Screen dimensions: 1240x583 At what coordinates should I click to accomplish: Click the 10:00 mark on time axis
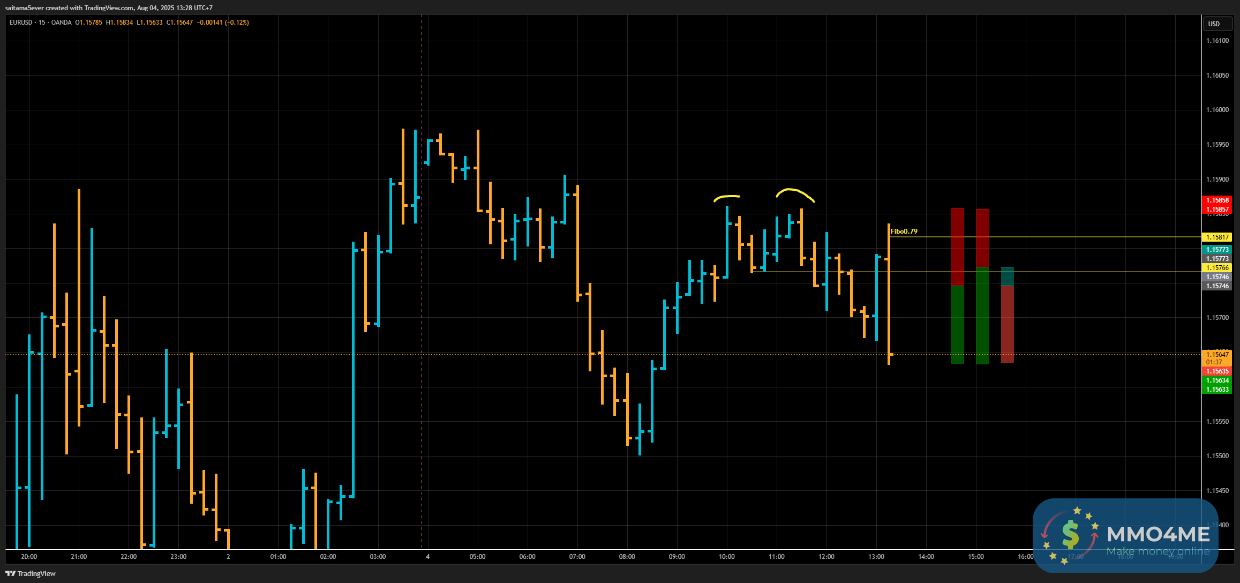pyautogui.click(x=726, y=557)
